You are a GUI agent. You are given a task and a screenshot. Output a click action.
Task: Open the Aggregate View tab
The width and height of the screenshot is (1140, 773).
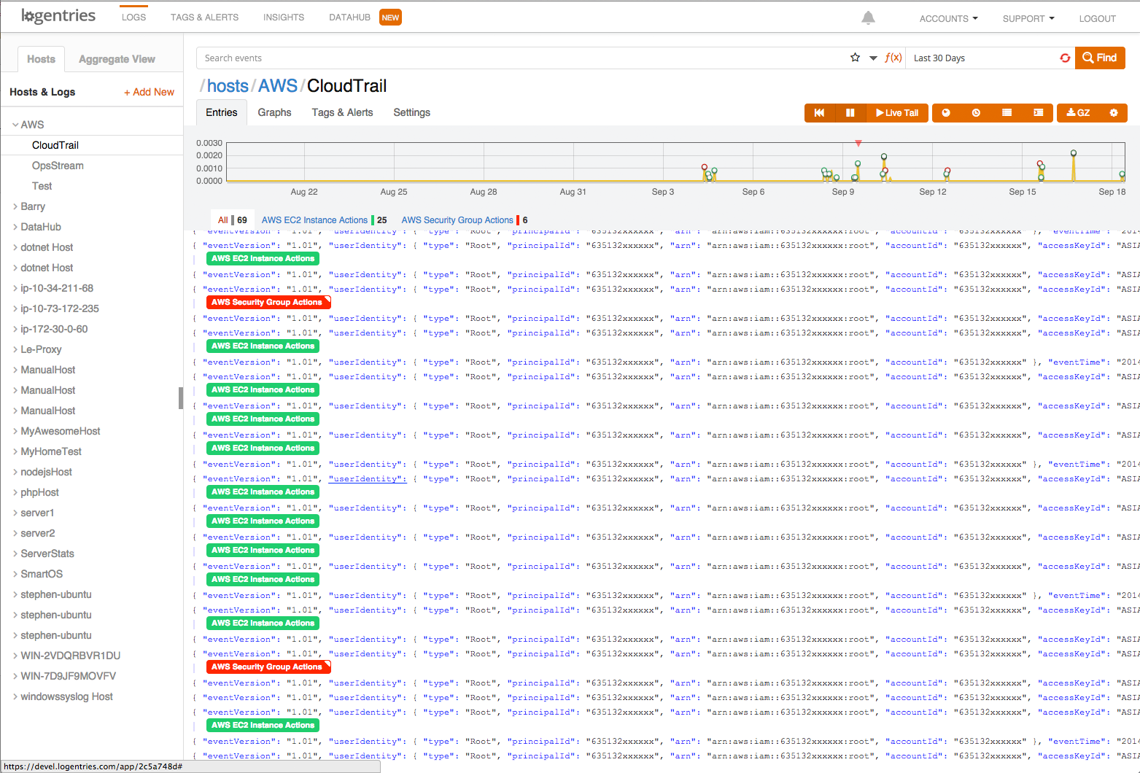[117, 59]
